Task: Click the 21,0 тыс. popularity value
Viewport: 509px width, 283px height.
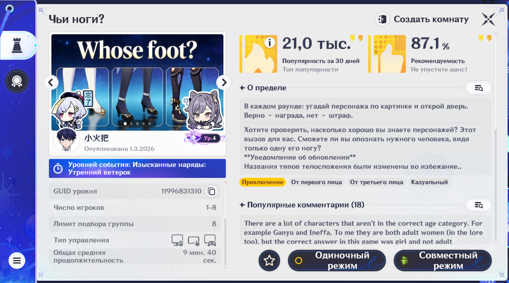Action: click(317, 44)
